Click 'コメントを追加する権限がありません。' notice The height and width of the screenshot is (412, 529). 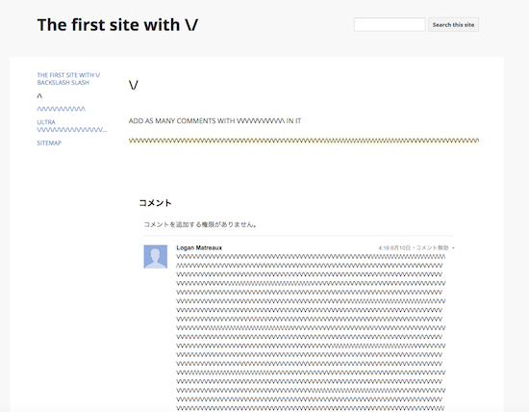click(200, 224)
